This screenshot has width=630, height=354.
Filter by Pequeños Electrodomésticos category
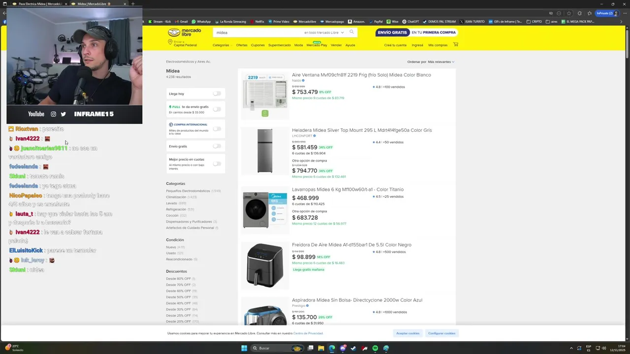point(188,191)
